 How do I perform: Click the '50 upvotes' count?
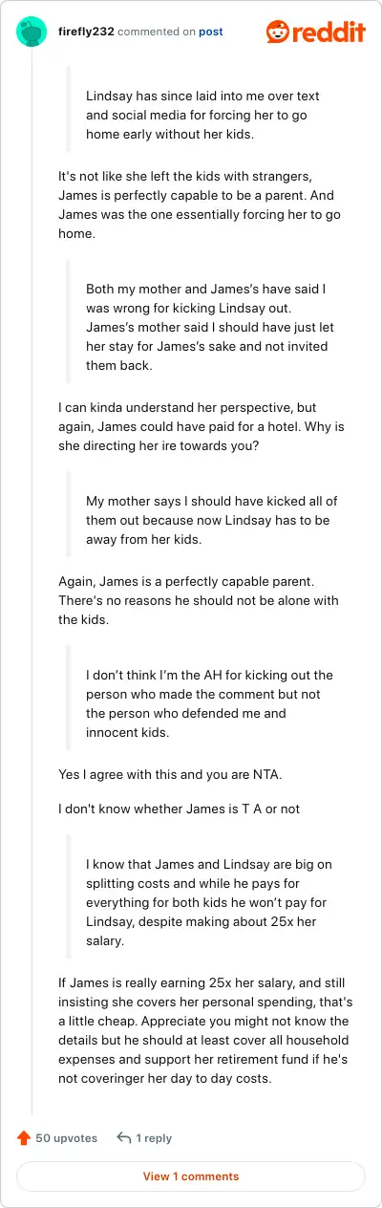[67, 1138]
